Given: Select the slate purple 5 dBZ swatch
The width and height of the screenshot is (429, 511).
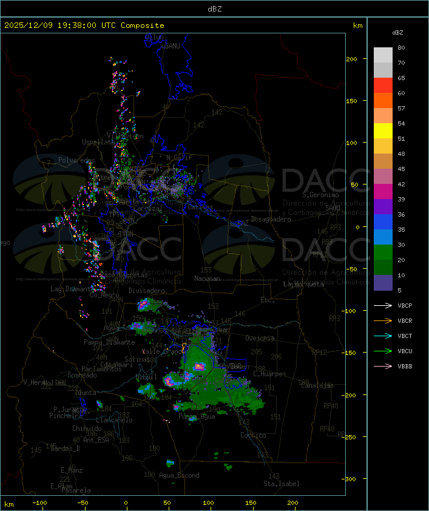Looking at the screenshot, I should pyautogui.click(x=383, y=283).
